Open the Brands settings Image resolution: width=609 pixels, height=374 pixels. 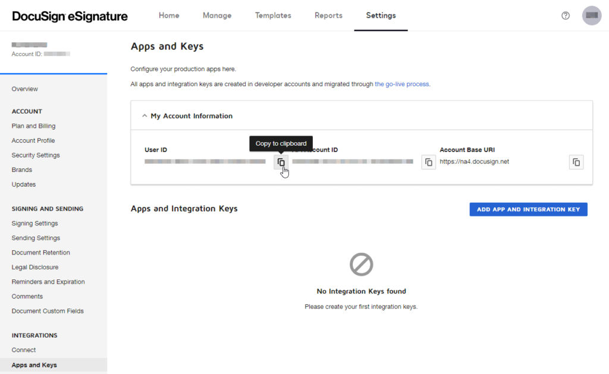point(21,169)
